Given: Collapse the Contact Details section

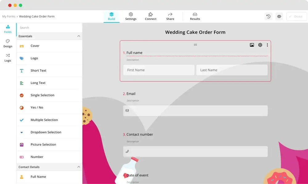Looking at the screenshot, I should click(79, 167).
